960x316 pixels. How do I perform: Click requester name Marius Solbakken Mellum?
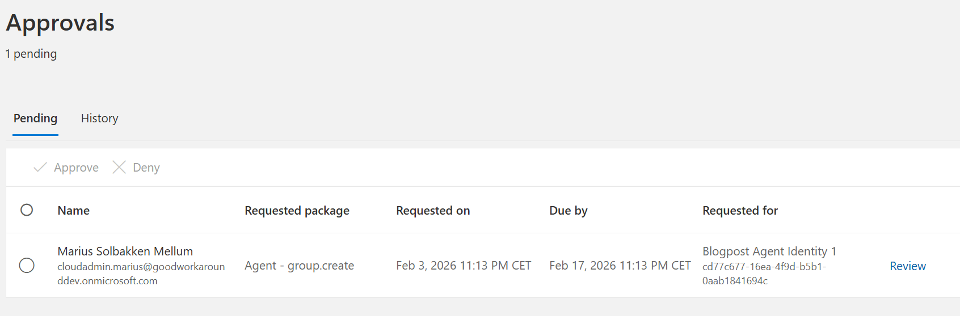click(125, 251)
